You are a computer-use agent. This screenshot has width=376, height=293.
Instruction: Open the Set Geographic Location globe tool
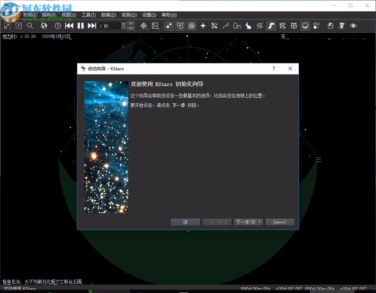tap(44, 26)
